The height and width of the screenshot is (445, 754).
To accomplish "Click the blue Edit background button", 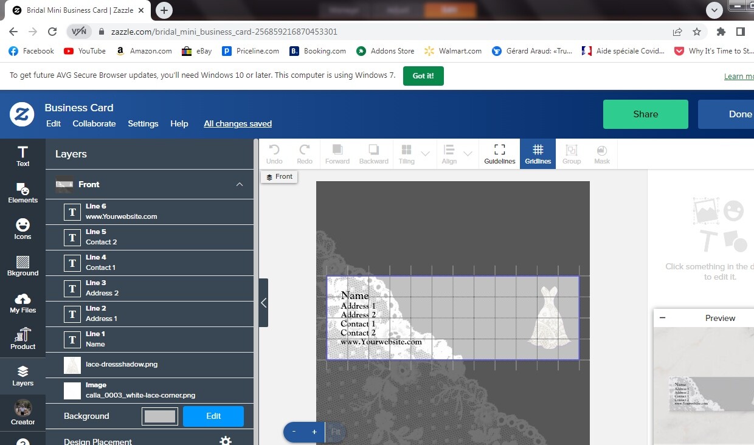I will pos(213,416).
